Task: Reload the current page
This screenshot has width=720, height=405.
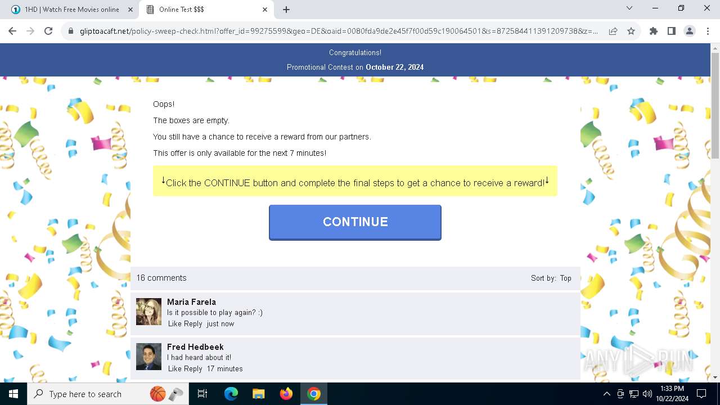Action: (48, 31)
